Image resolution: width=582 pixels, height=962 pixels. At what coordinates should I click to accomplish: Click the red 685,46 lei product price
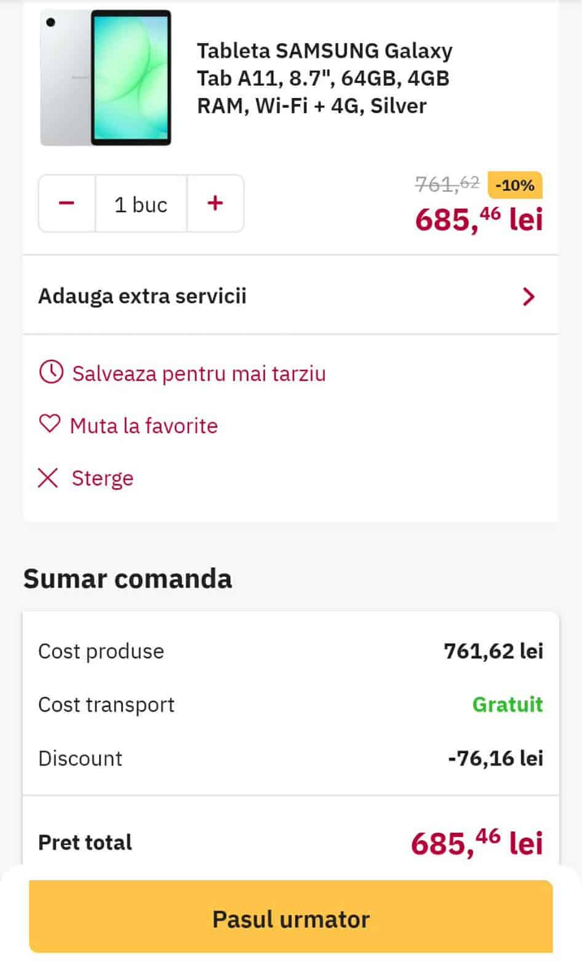(x=479, y=218)
